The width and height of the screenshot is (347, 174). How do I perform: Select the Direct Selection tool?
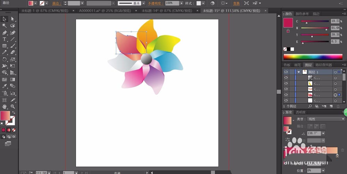click(12, 19)
